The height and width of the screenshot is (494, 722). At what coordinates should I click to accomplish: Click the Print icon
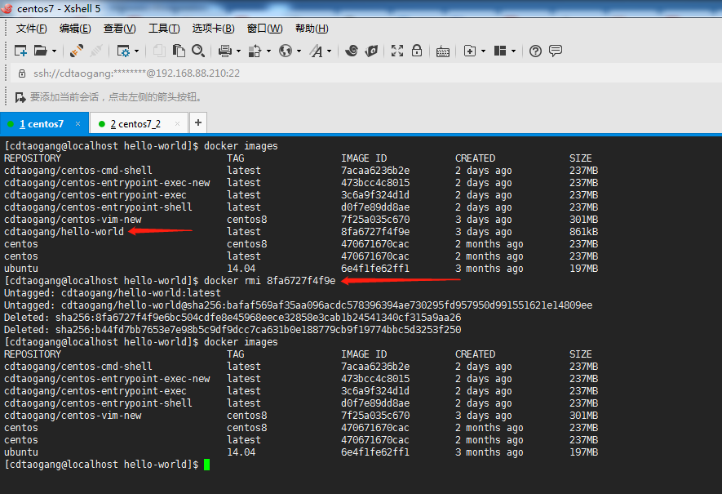pyautogui.click(x=225, y=51)
